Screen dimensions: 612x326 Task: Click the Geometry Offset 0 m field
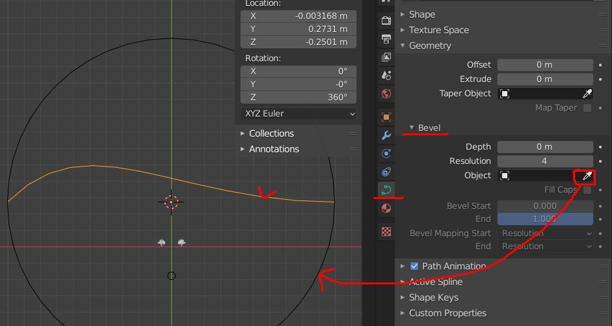coord(545,65)
